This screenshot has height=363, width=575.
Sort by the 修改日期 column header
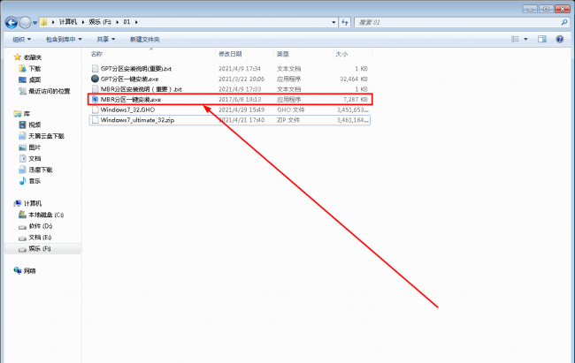tap(230, 54)
